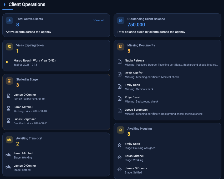Click house icon beside Sarah Mitchell in Awaiting Housing
This screenshot has width=224, height=179.
point(120,157)
